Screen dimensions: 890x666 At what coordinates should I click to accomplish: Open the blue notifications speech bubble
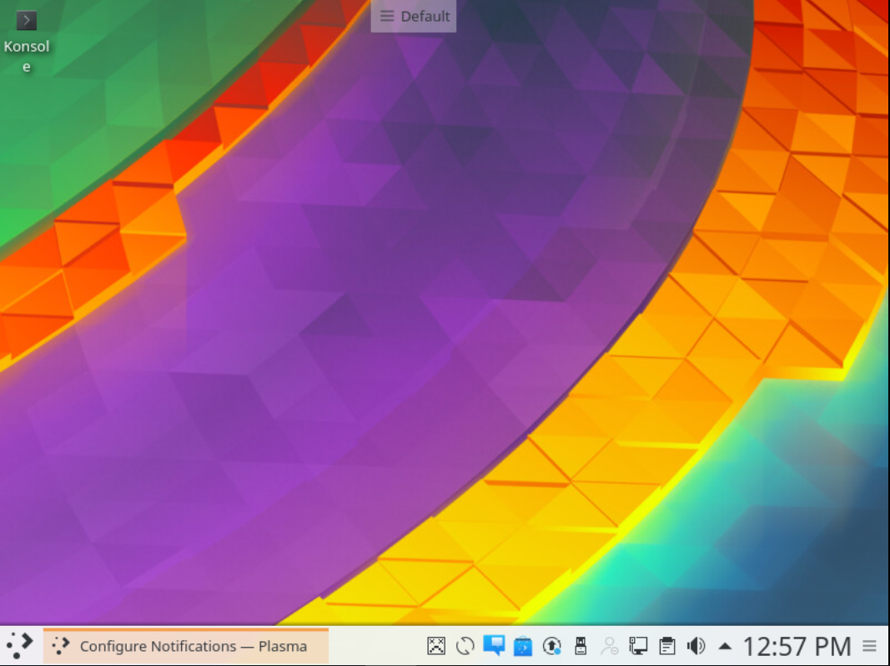(494, 646)
